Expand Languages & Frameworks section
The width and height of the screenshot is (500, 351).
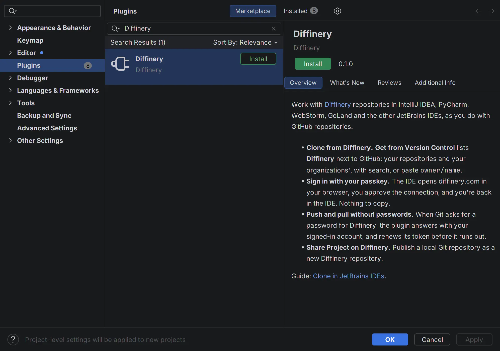(x=10, y=91)
